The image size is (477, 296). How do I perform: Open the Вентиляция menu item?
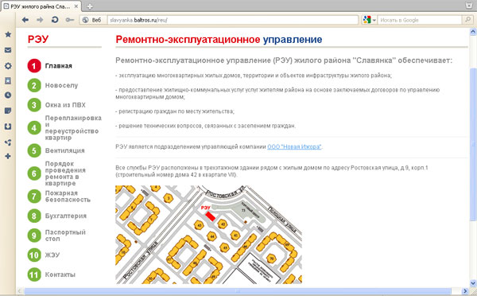65,150
